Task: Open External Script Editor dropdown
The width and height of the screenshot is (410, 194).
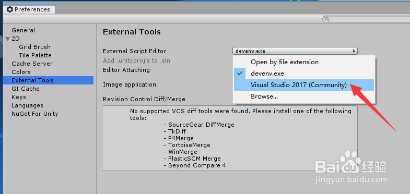Action: 295,51
